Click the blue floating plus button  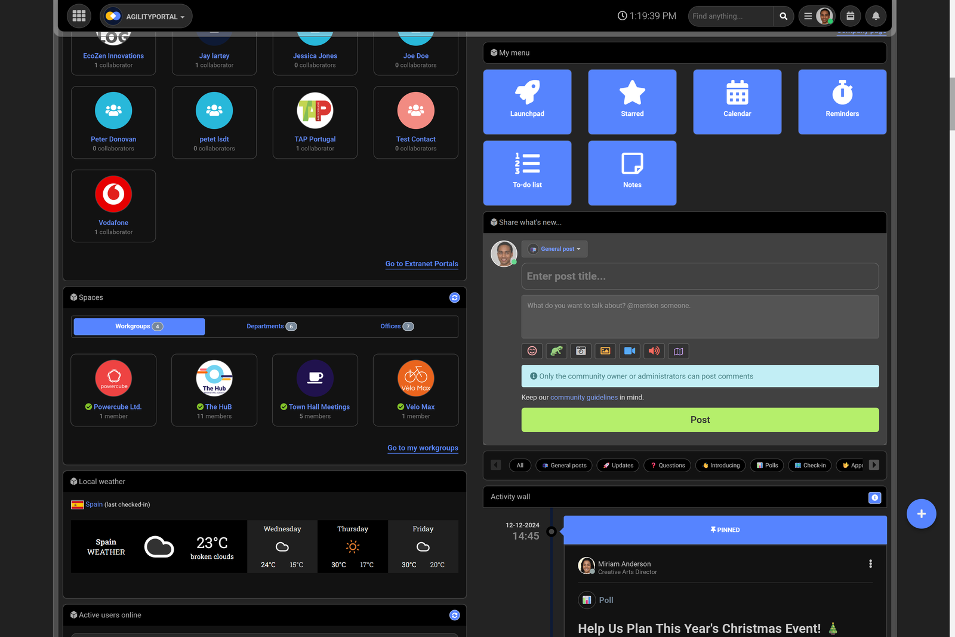pos(921,513)
